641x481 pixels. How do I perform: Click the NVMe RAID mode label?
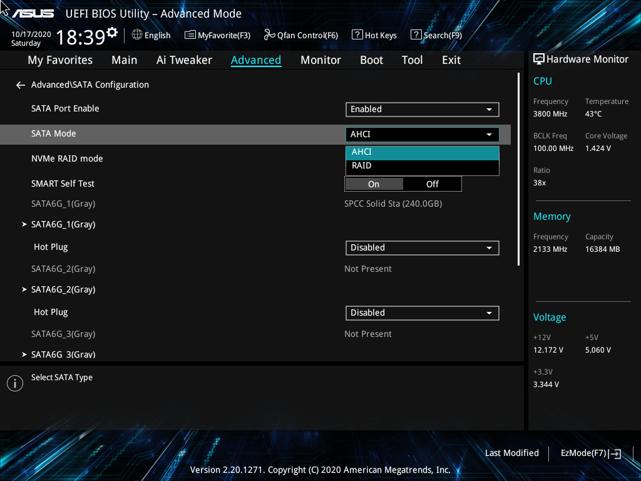click(x=67, y=158)
